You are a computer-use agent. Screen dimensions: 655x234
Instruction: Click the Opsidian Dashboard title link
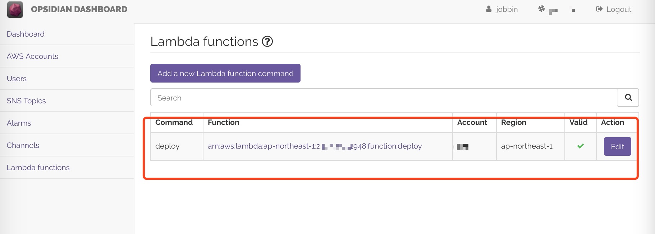point(79,9)
